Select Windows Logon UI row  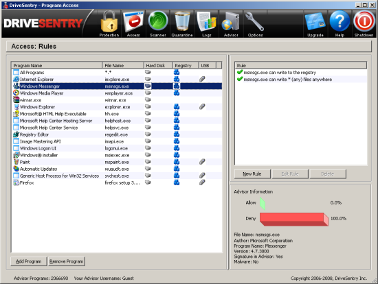pos(117,148)
